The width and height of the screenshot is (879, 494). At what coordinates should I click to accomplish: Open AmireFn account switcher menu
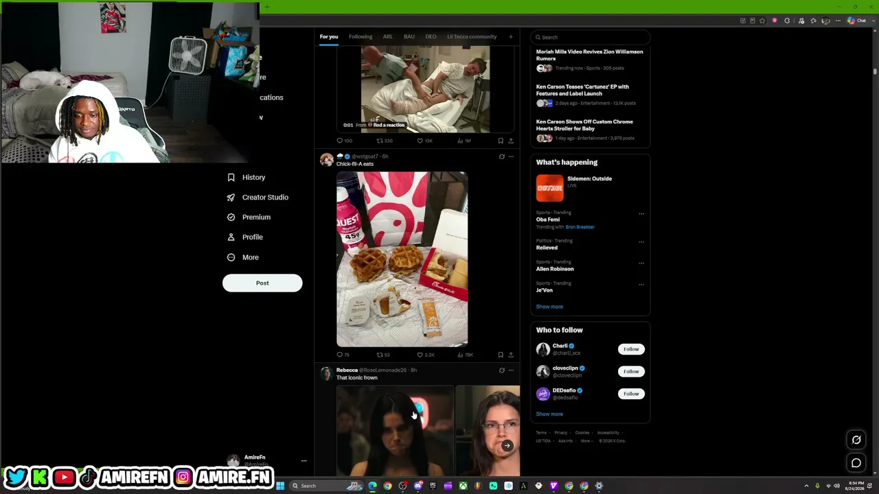pyautogui.click(x=268, y=460)
